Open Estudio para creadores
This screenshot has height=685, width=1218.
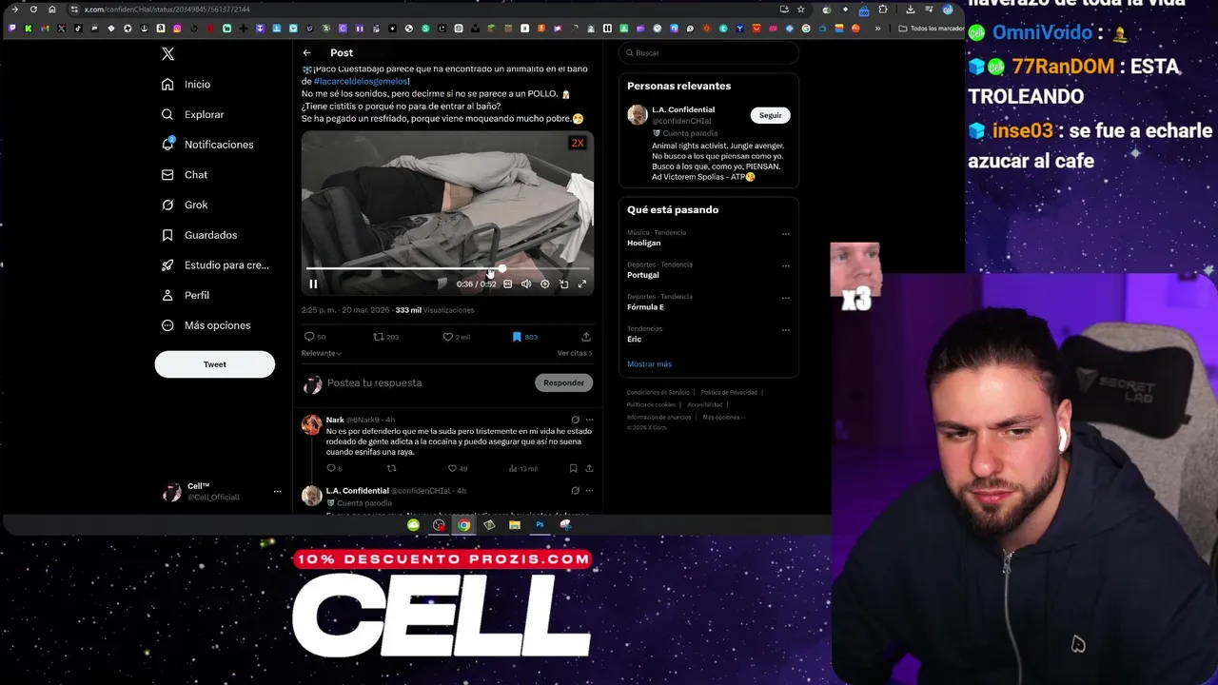pyautogui.click(x=215, y=265)
